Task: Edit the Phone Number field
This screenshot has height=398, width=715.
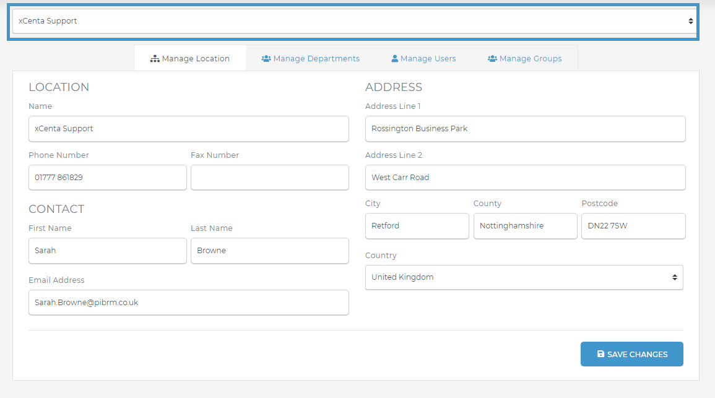Action: [108, 178]
